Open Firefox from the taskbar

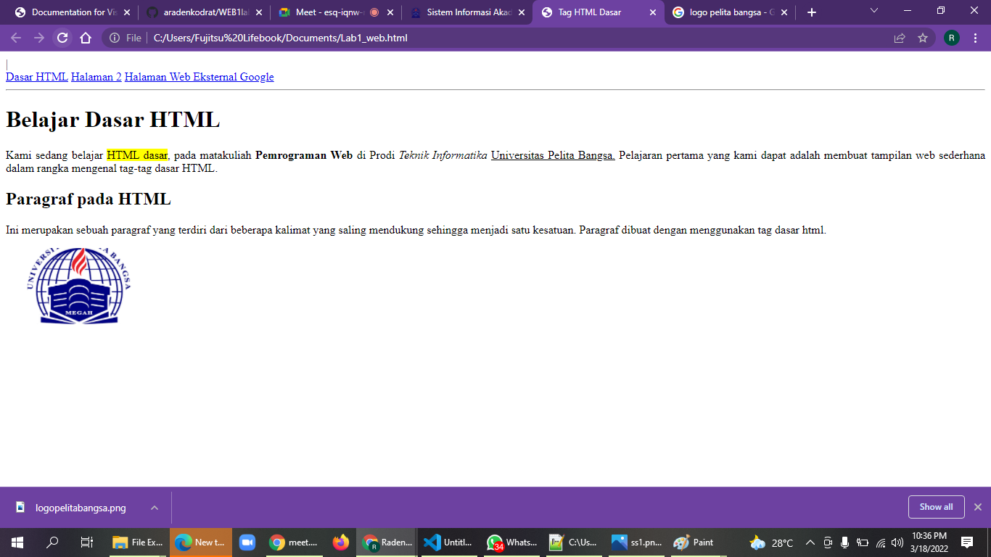tap(341, 542)
